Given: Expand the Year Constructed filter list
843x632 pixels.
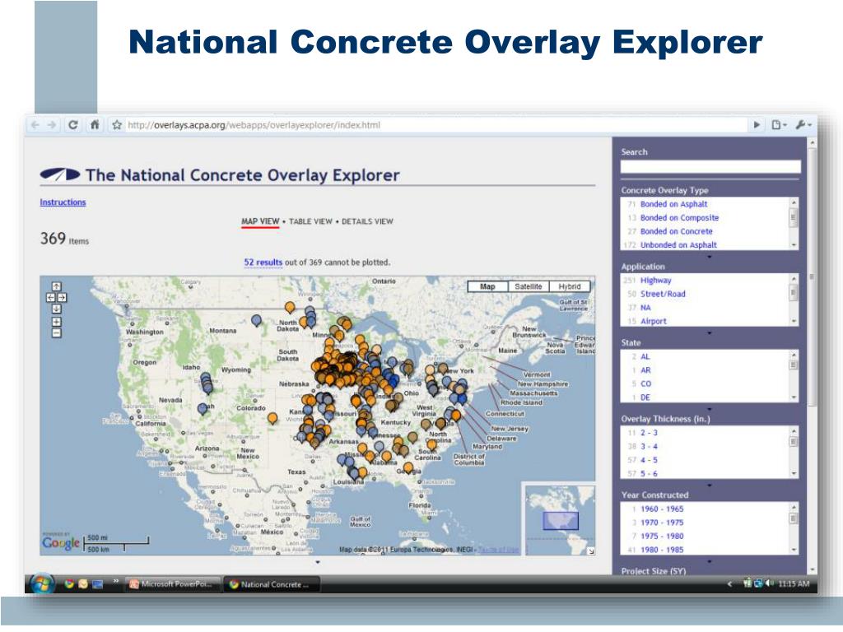Looking at the screenshot, I should click(x=709, y=561).
